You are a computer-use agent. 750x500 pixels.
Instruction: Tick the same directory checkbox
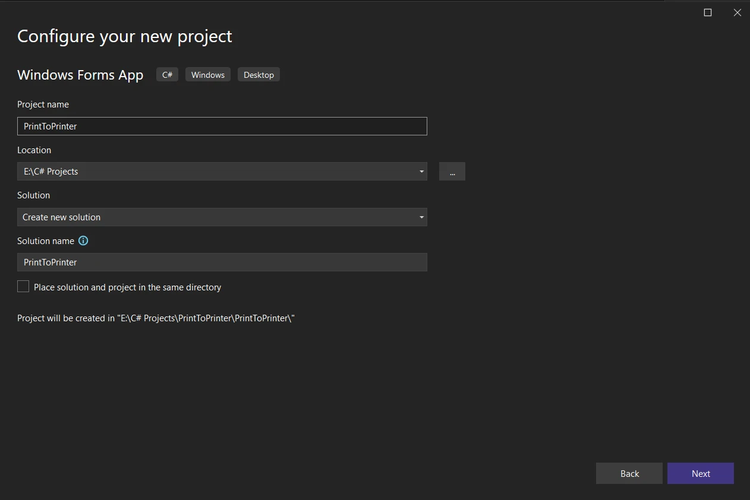[23, 287]
